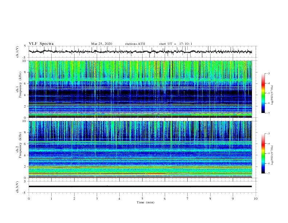Viewport: 288px width, 223px height.
Task: Click the ch.1 spectrogram color scale bar
Action: tap(263, 93)
